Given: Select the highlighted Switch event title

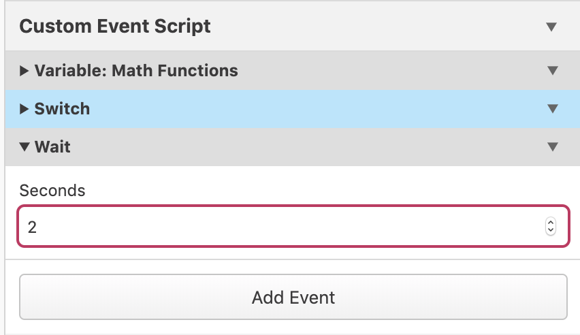Looking at the screenshot, I should point(62,109).
